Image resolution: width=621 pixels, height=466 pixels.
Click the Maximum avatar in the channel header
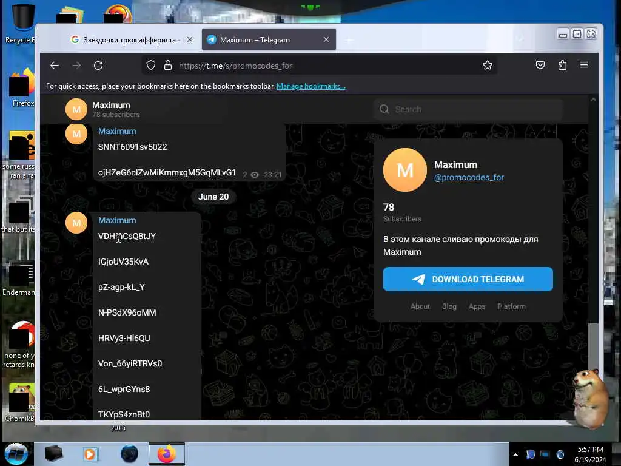click(76, 109)
